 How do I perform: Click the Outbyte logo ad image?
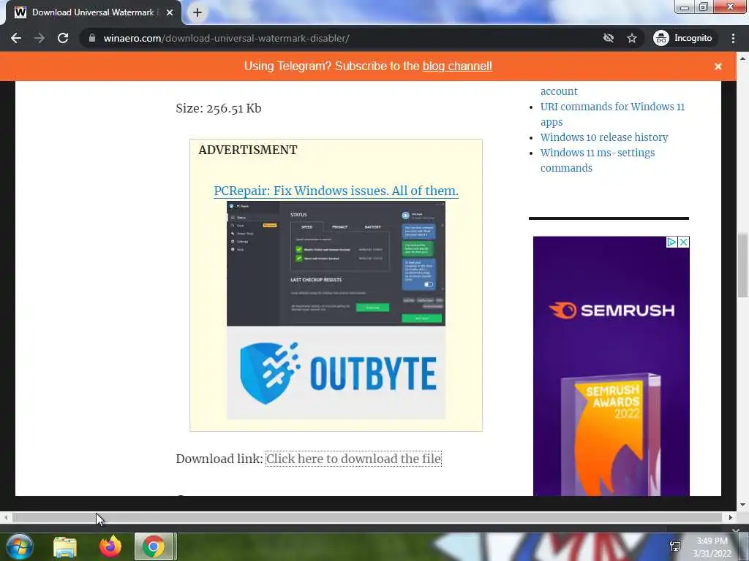336,373
